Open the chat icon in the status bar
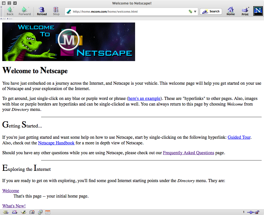This screenshot has width=264, height=215. [40, 212]
